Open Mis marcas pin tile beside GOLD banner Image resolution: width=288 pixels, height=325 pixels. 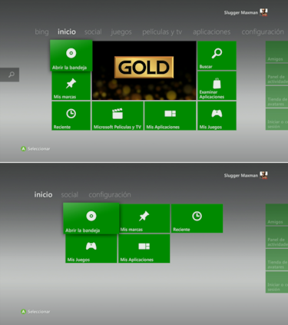(71, 86)
